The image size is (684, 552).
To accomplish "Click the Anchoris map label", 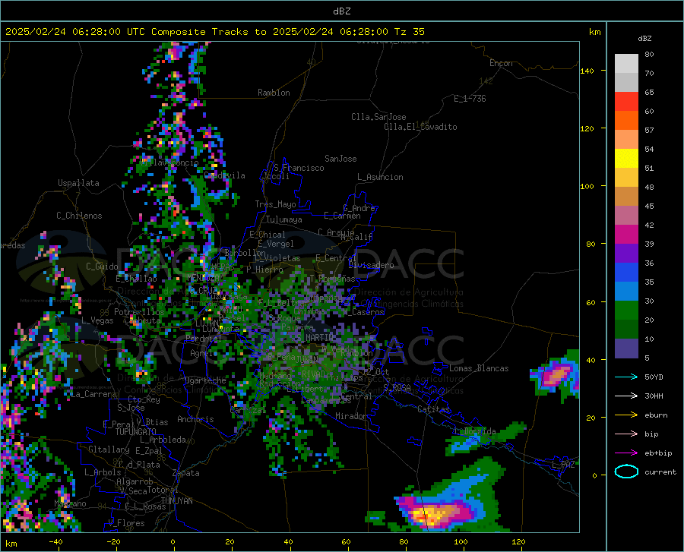I will 195,419.
